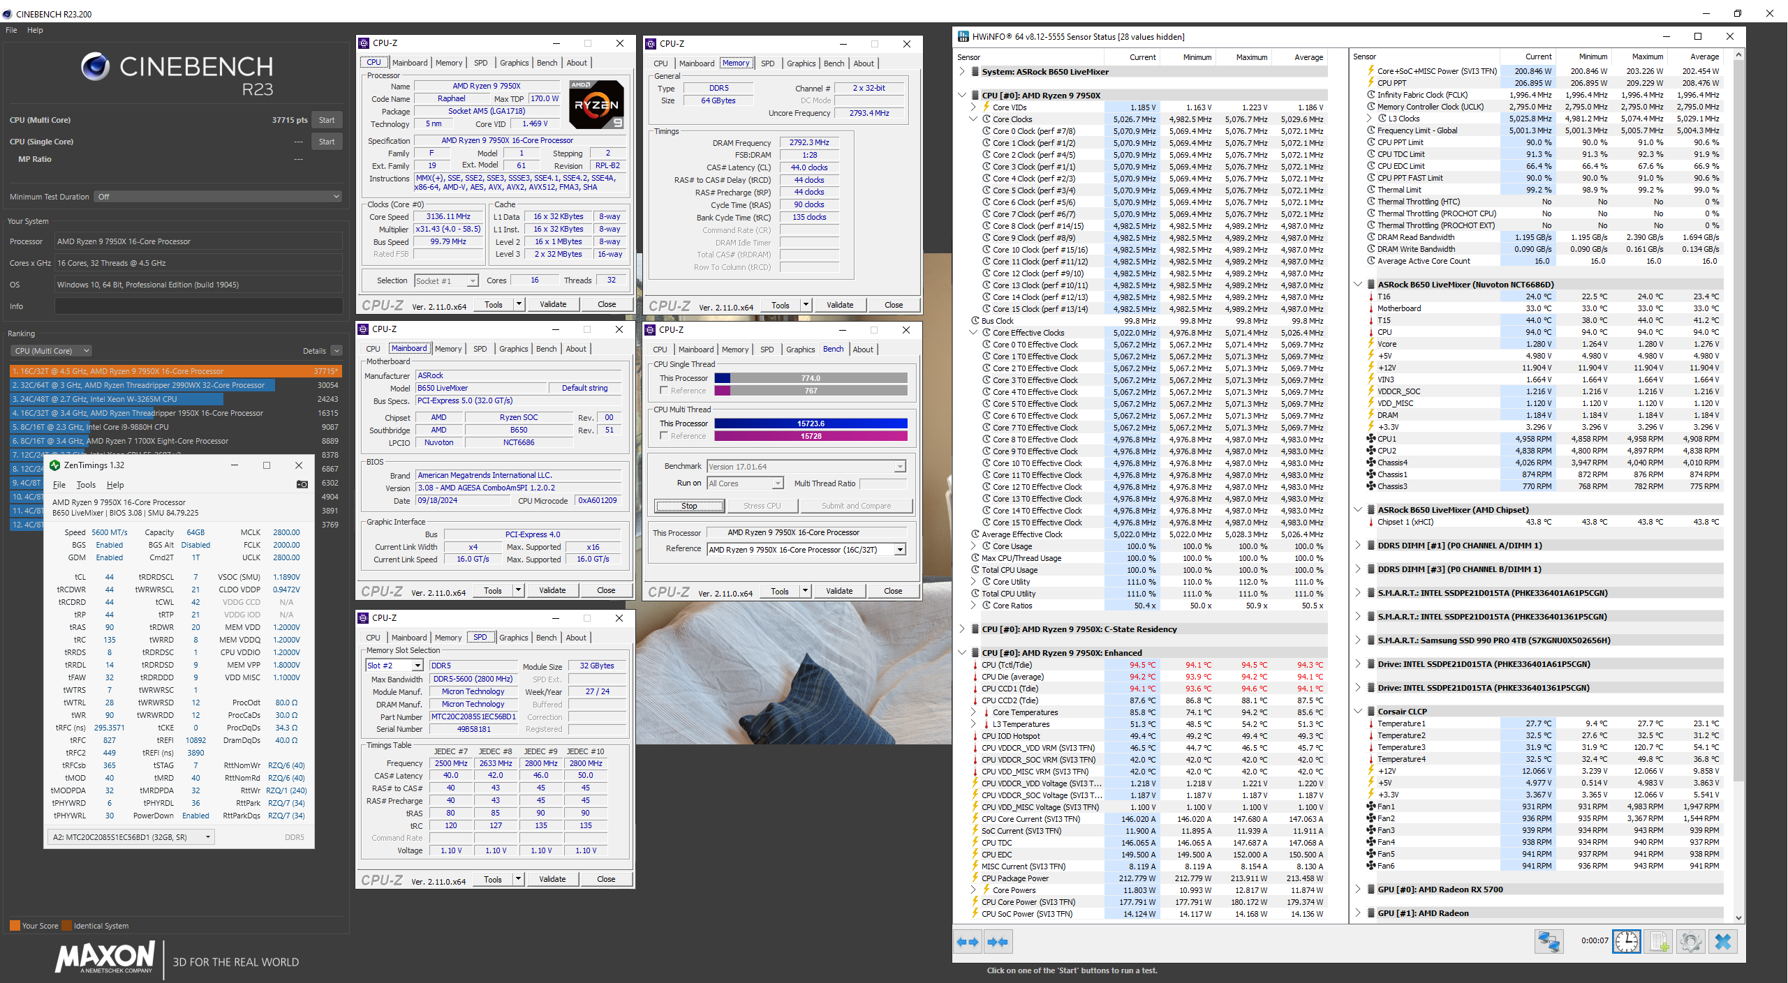Click the Fan1 icon under Corsair CLCP

(x=1371, y=806)
